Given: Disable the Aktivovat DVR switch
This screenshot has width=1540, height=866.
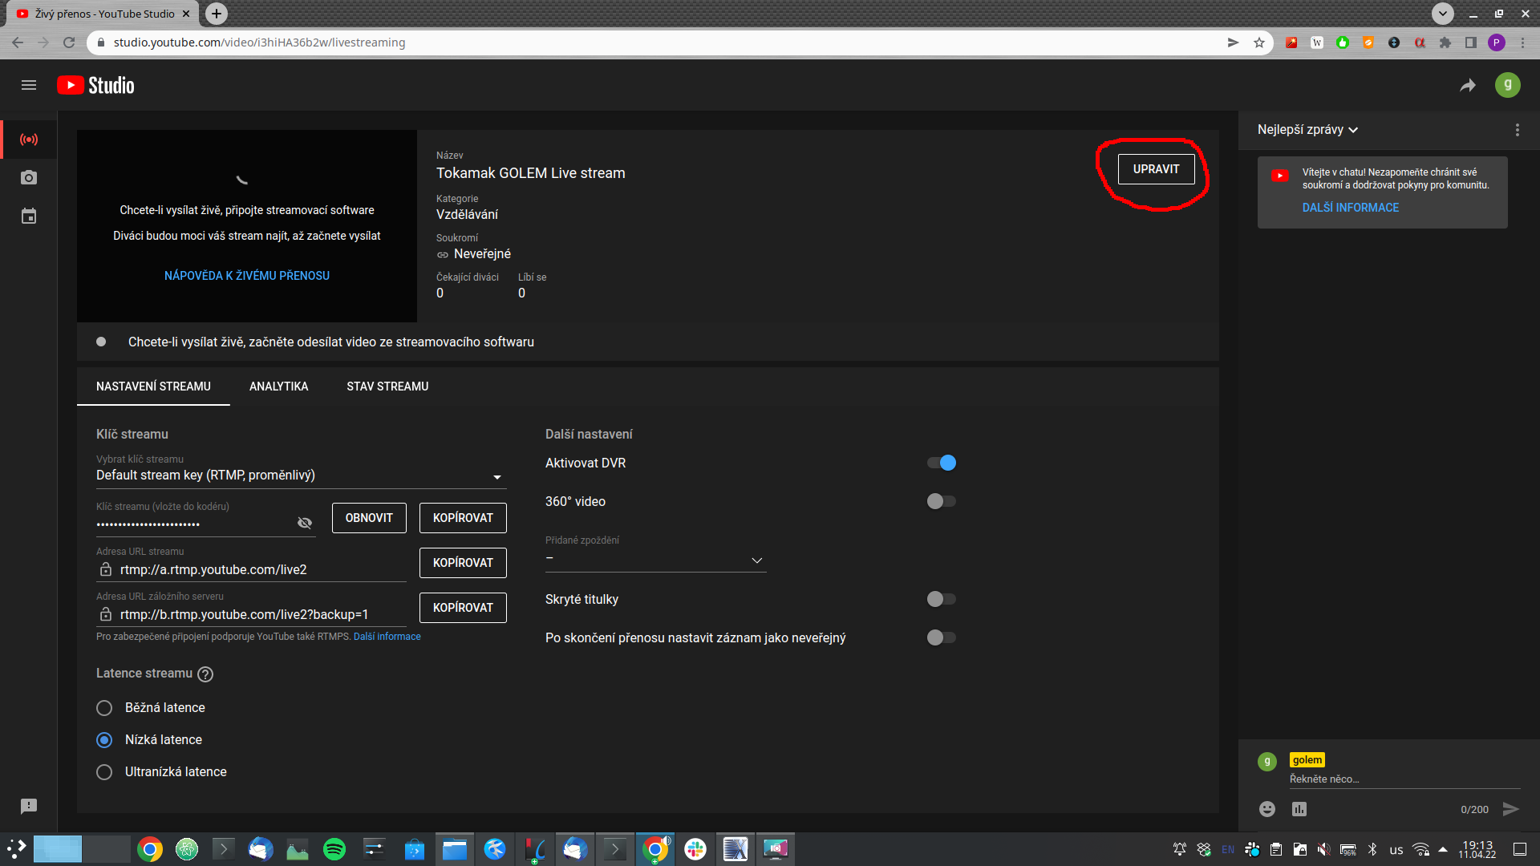Looking at the screenshot, I should (942, 463).
